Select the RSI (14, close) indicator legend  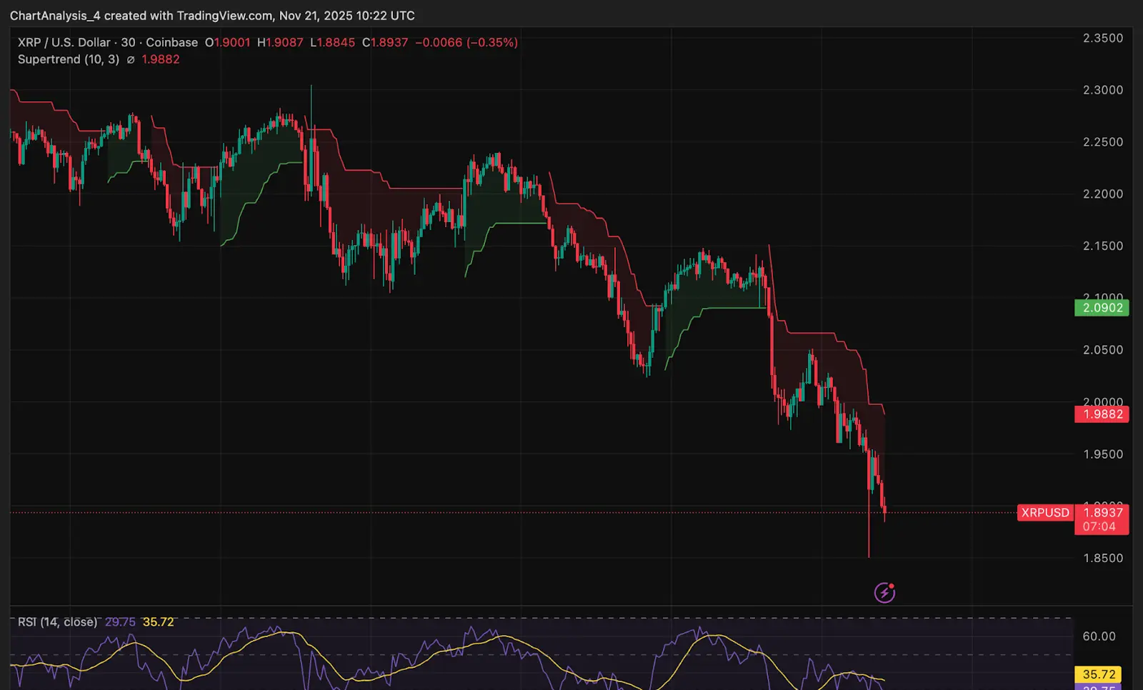pyautogui.click(x=57, y=622)
